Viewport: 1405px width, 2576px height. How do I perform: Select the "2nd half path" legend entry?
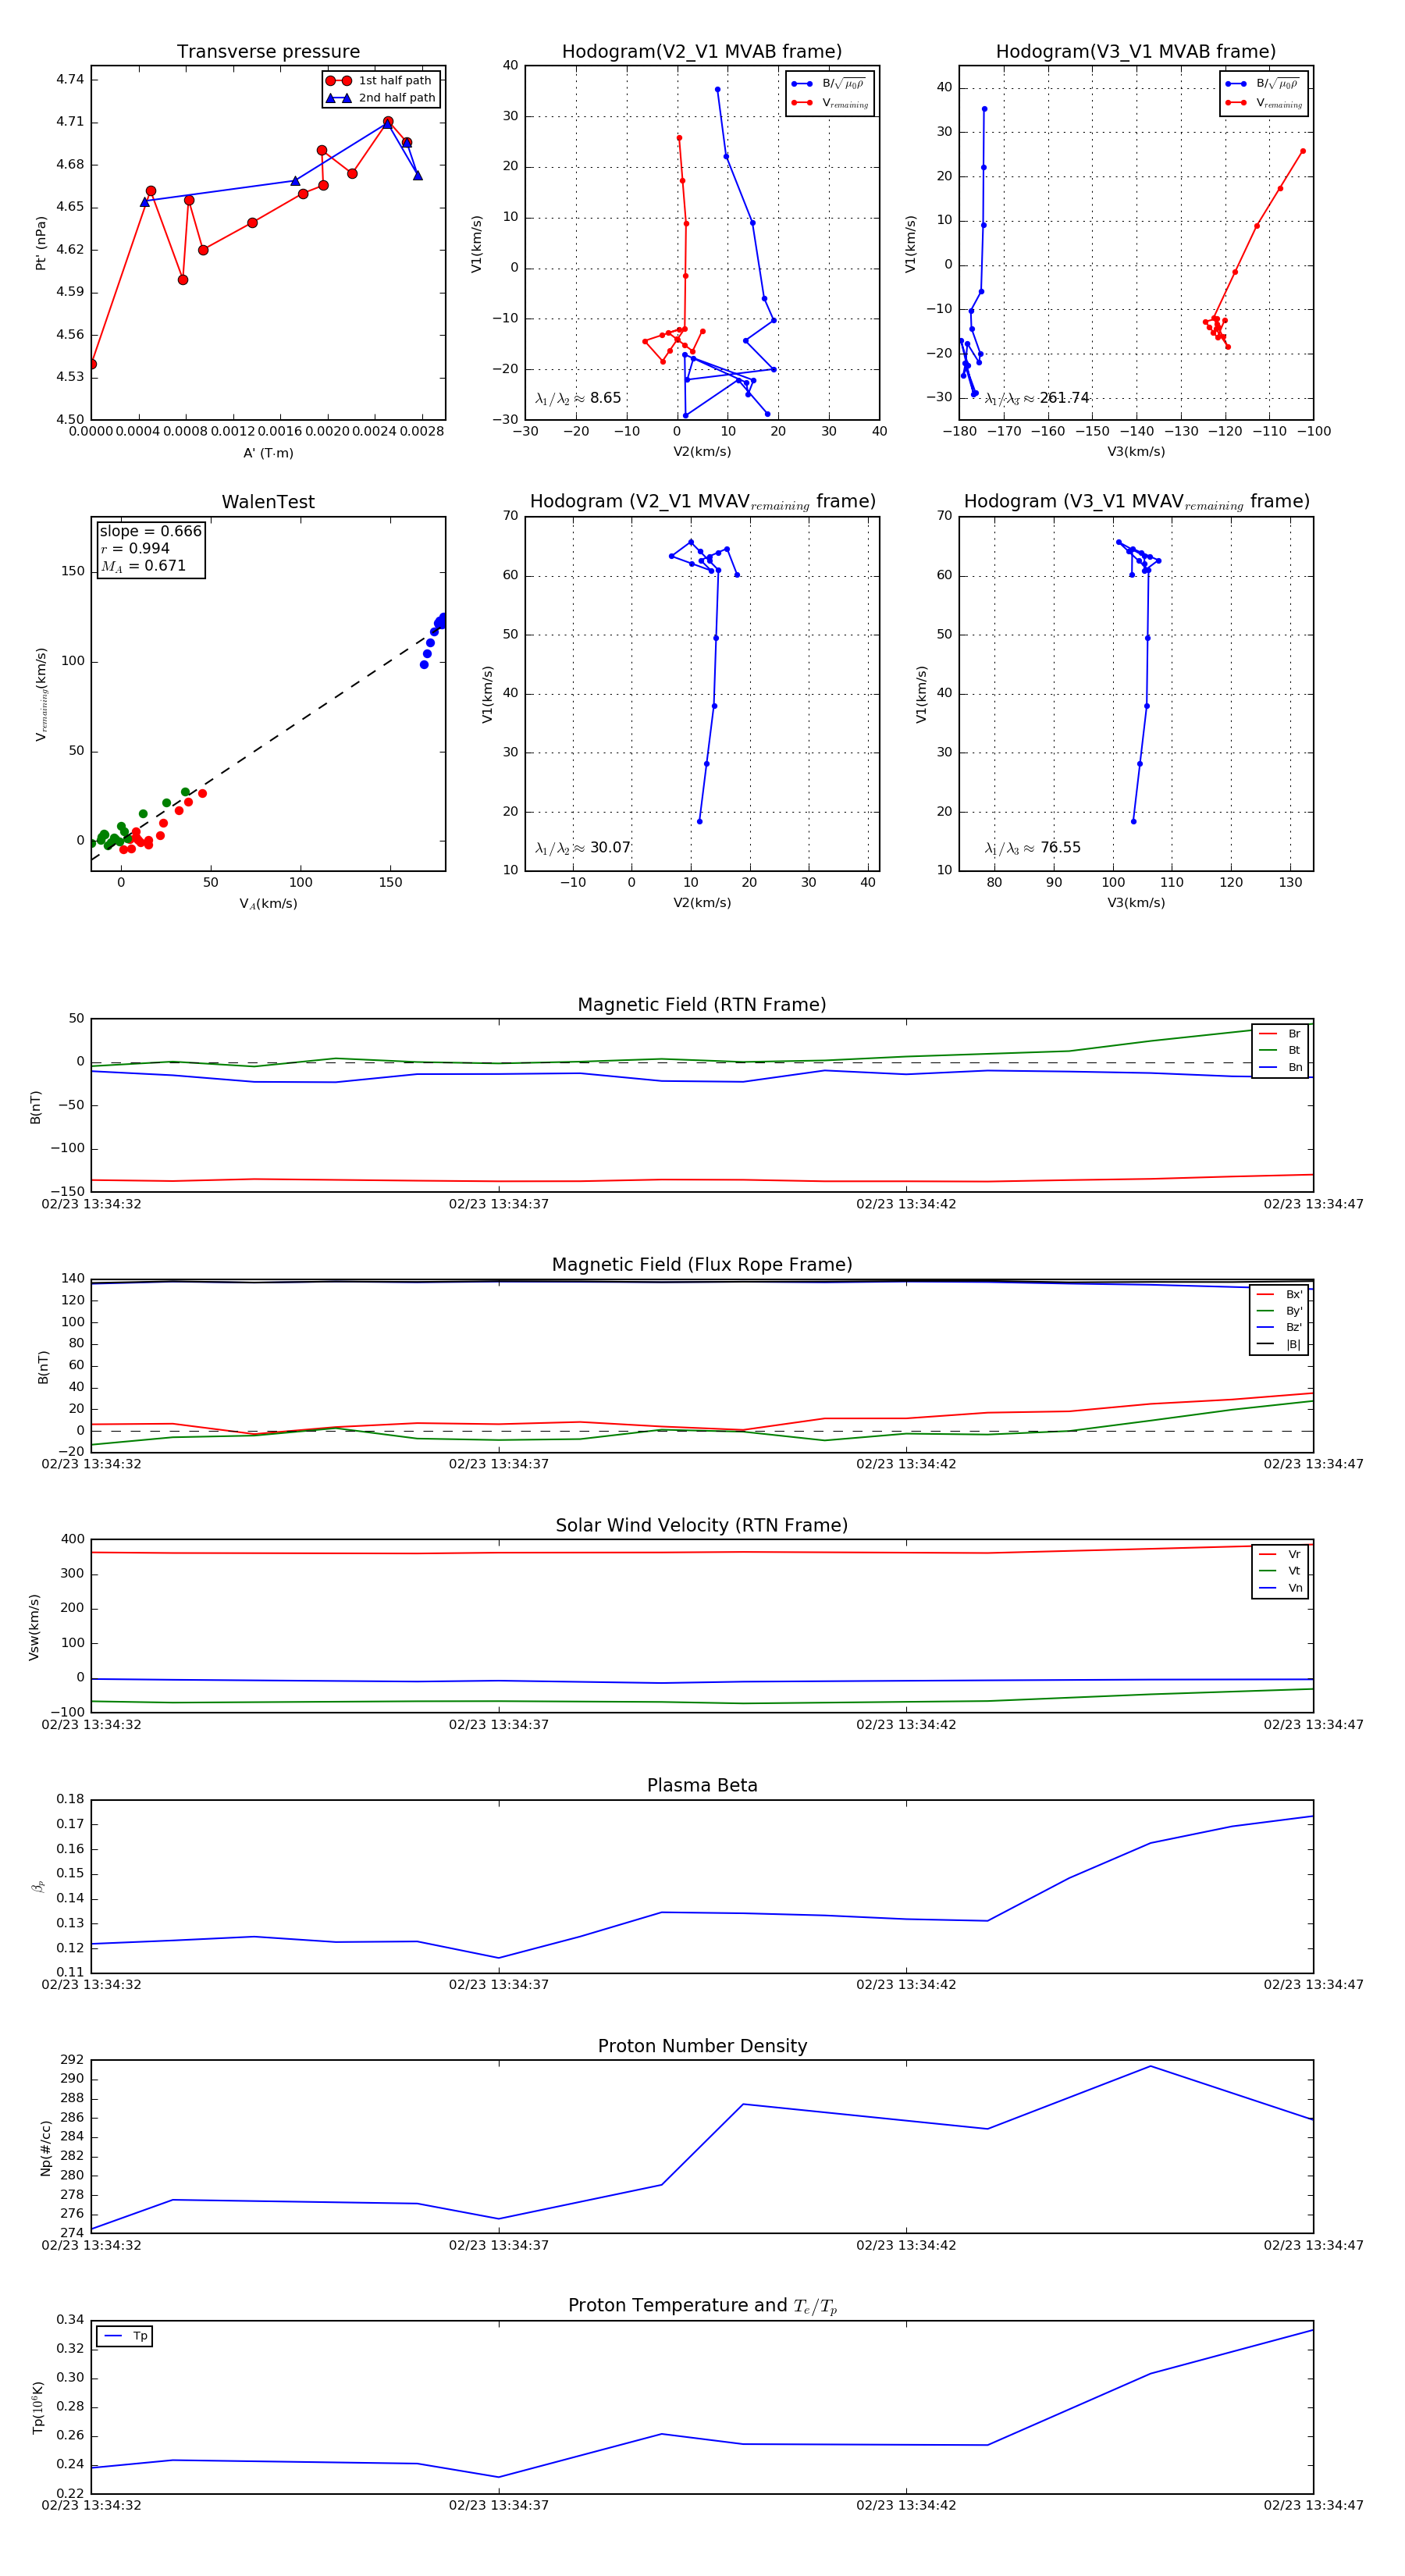point(381,98)
